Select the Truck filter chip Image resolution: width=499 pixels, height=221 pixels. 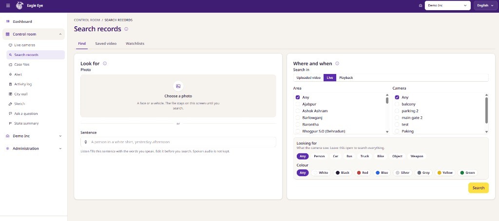(365, 156)
